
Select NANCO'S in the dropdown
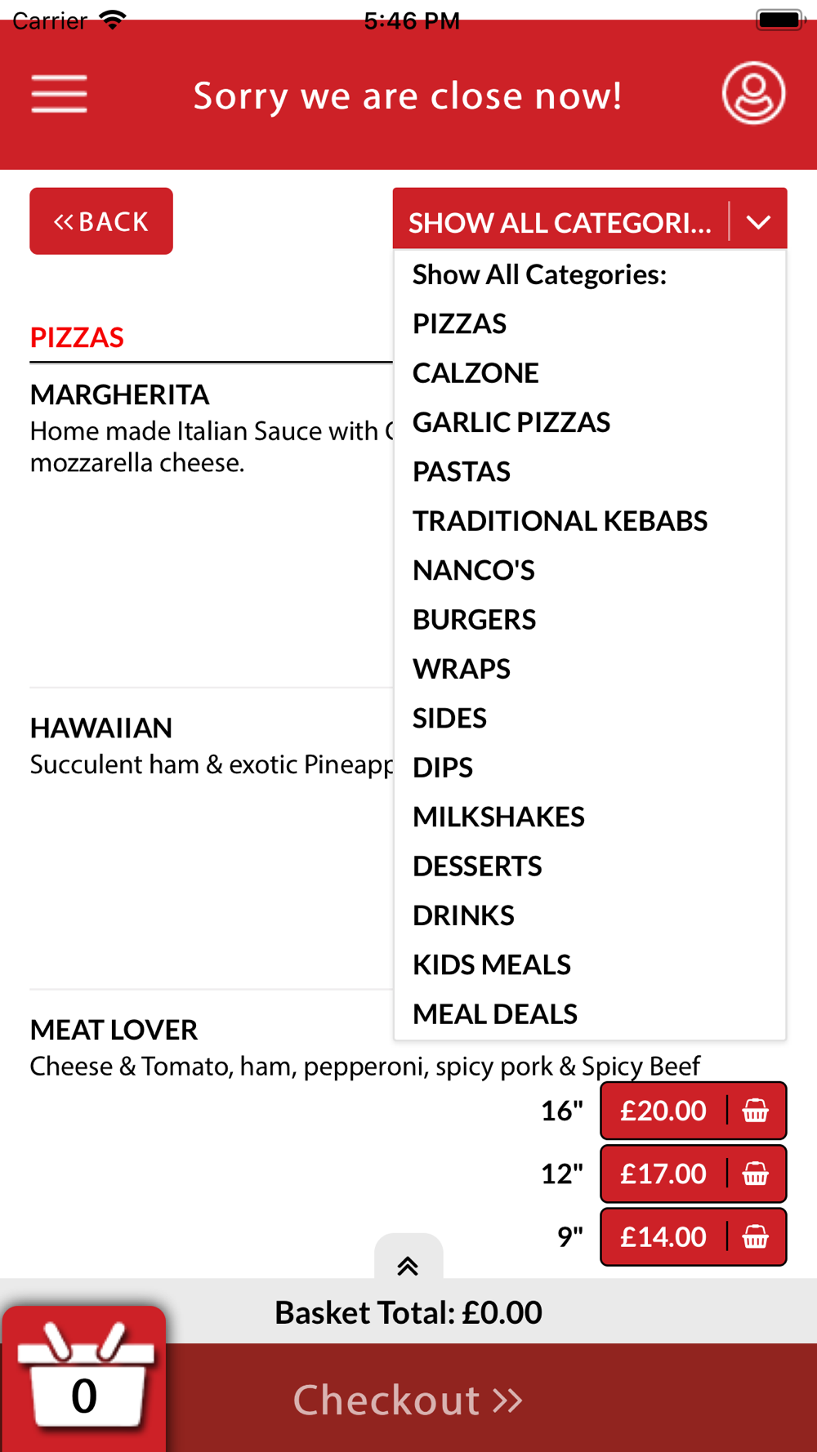474,570
